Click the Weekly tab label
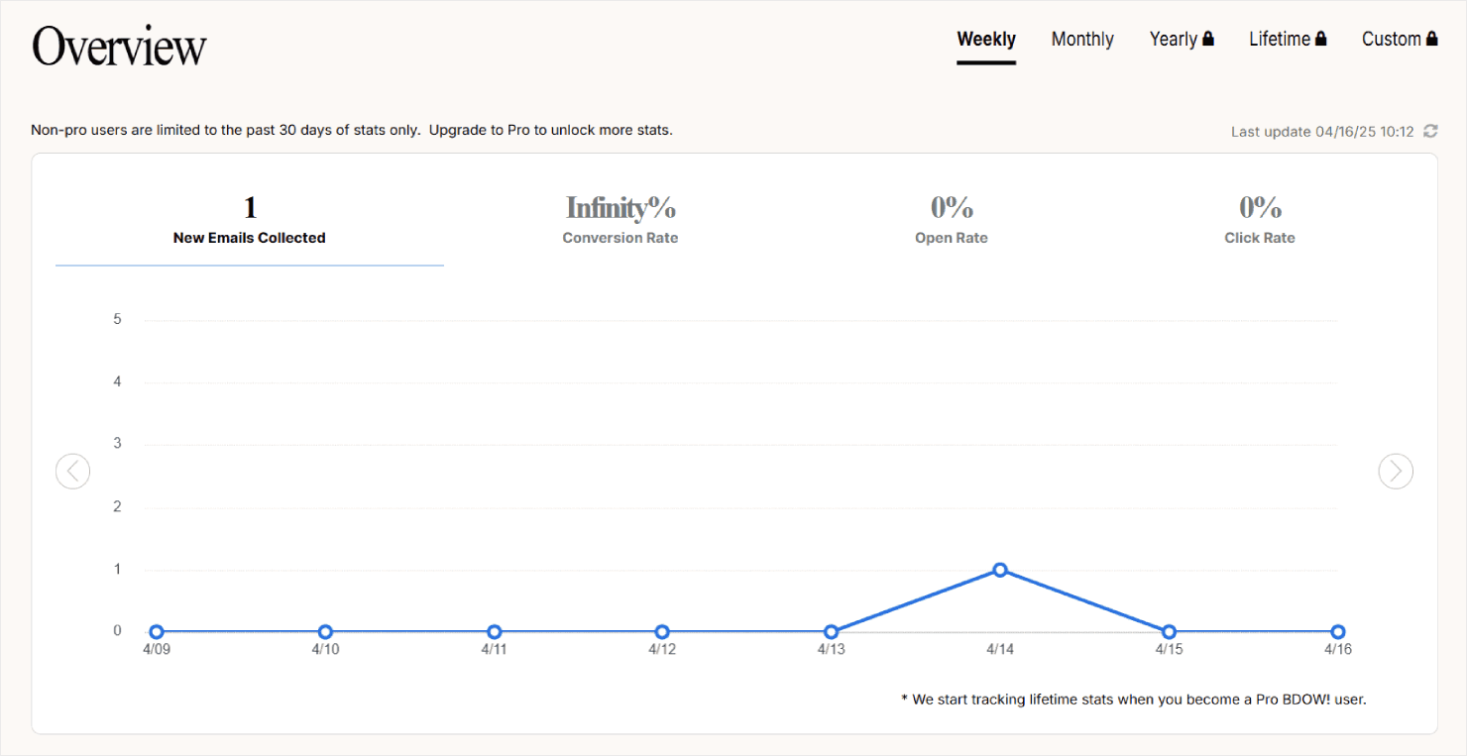 click(x=986, y=39)
